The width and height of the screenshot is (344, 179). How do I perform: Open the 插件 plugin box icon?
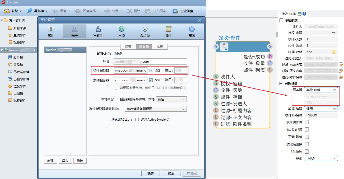(168, 31)
